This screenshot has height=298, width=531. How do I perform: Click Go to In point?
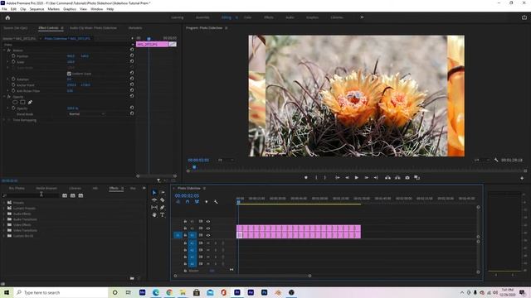(x=338, y=177)
